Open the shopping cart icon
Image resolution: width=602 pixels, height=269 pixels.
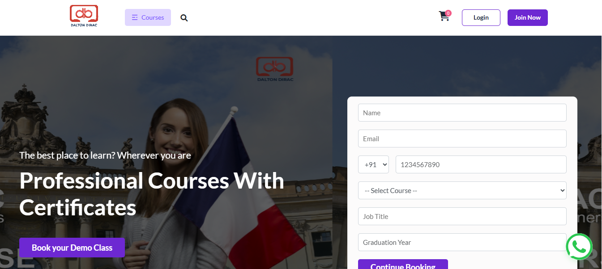click(444, 17)
